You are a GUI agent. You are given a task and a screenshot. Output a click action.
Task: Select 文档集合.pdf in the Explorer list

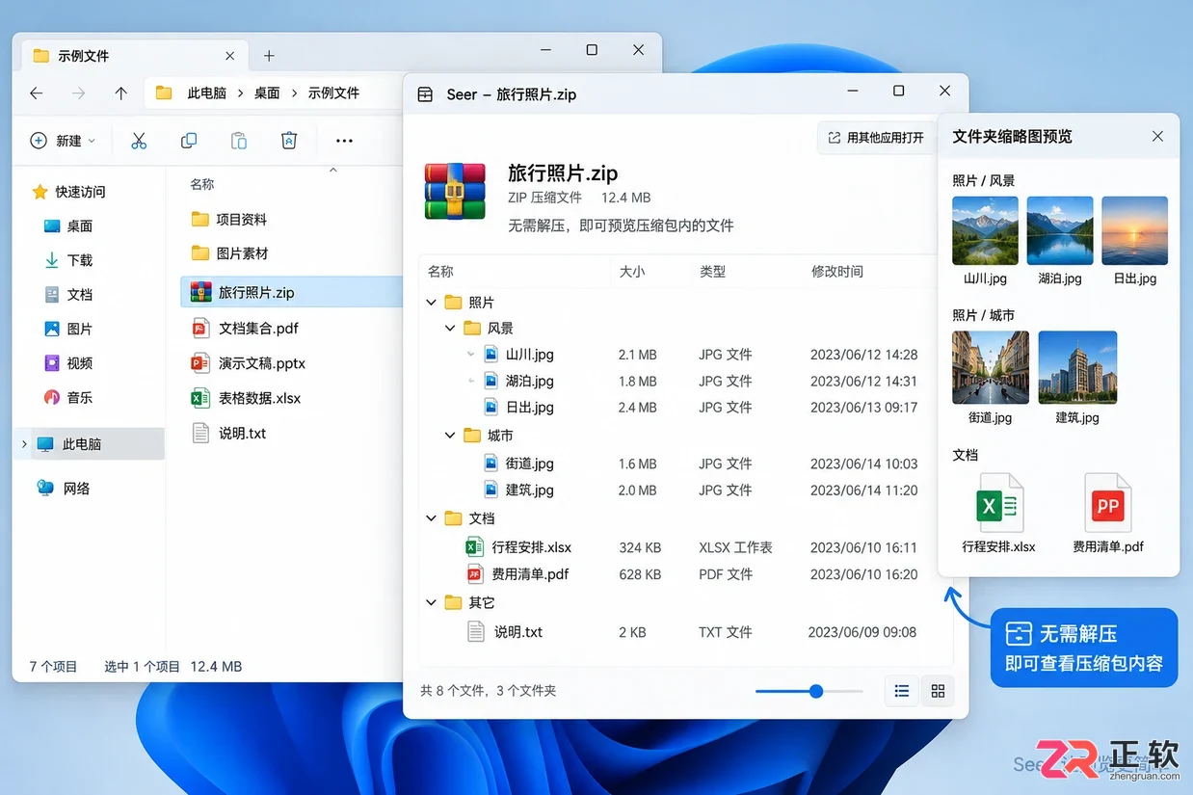pyautogui.click(x=246, y=328)
